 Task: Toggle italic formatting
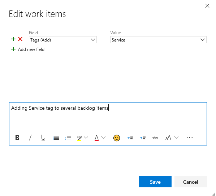(30, 138)
